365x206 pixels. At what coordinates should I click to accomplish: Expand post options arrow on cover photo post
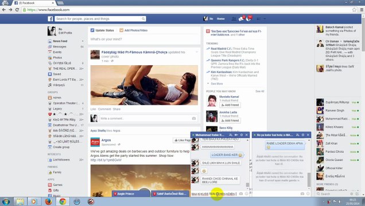(197, 52)
